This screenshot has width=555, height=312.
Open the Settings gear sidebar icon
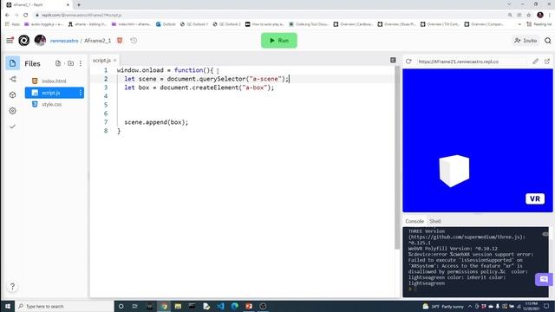click(x=13, y=111)
